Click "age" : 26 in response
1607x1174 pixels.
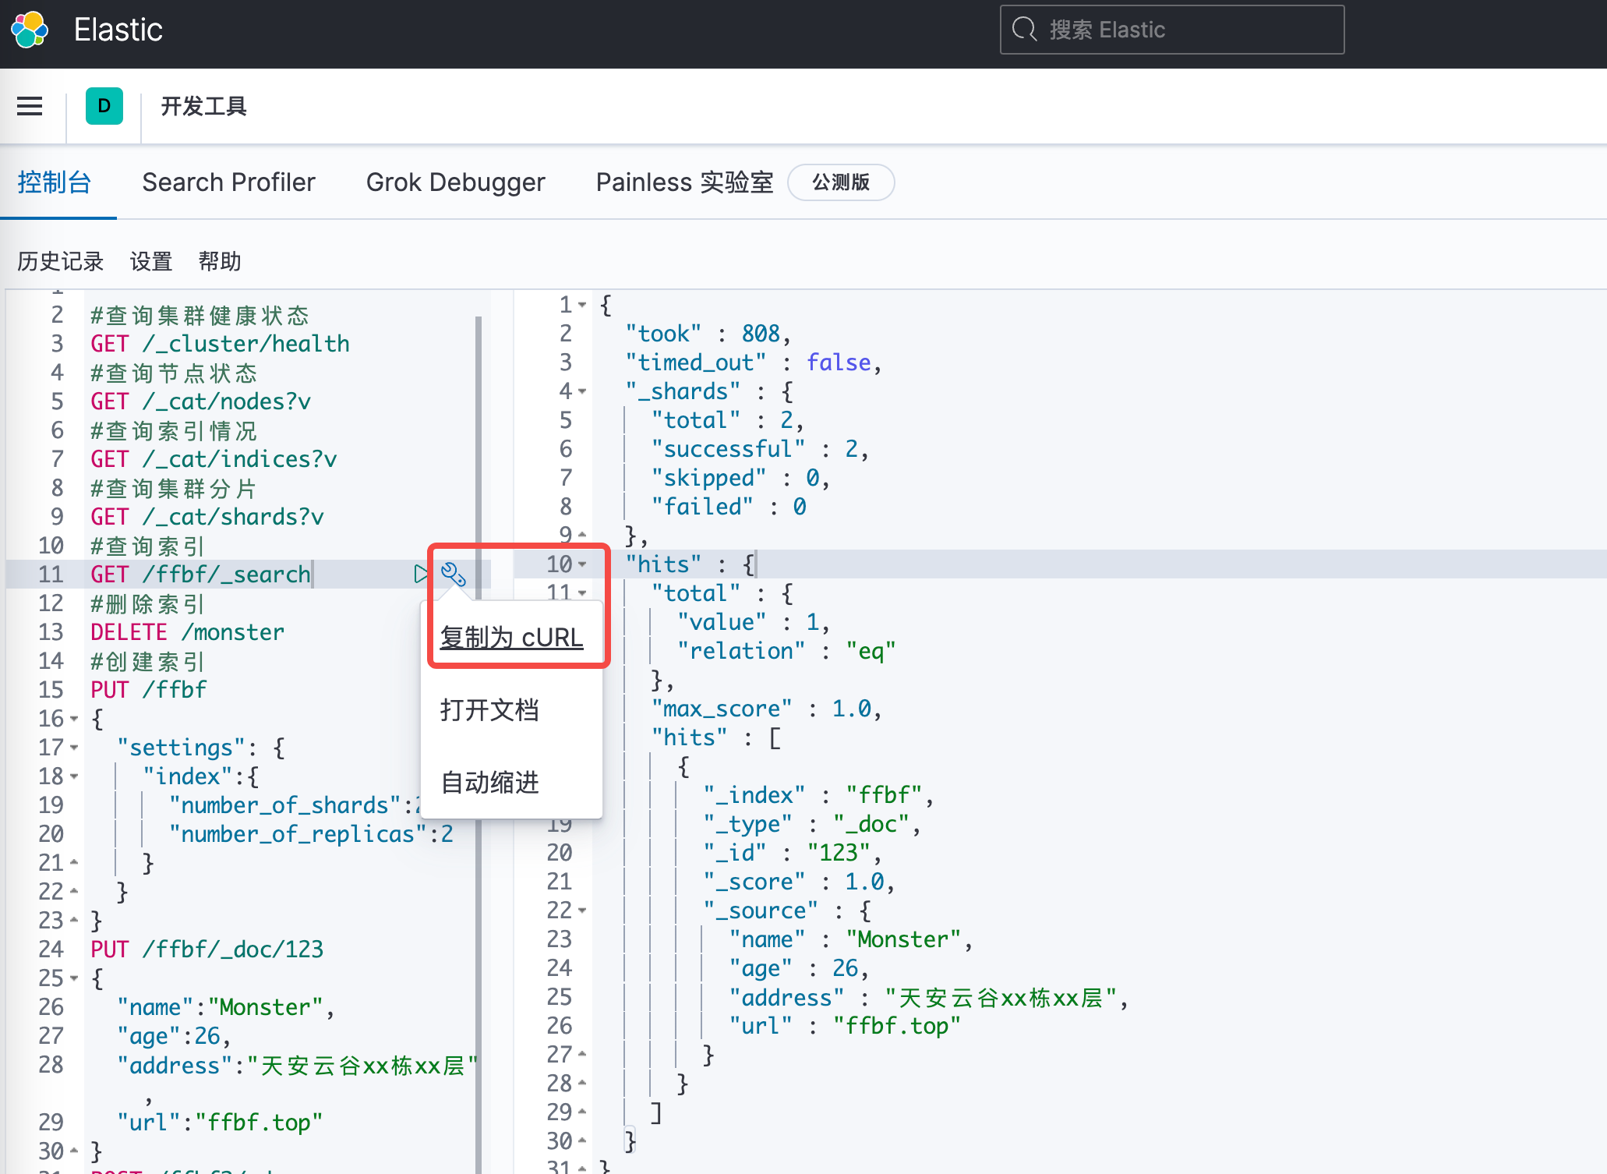pyautogui.click(x=798, y=968)
